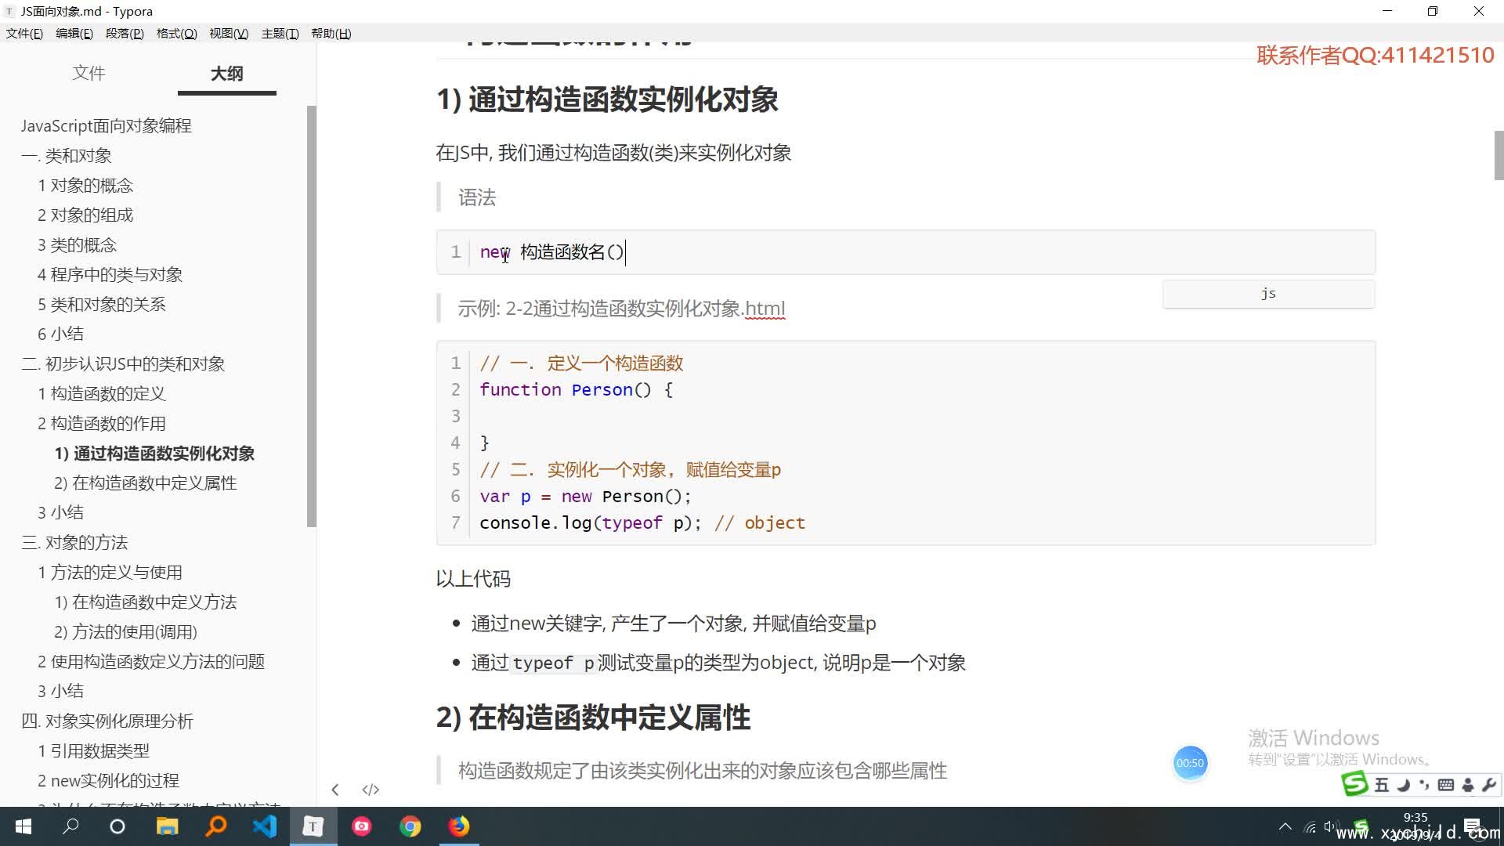
Task: Go to 二. 初步认识JS中的类和对象
Action: click(123, 364)
